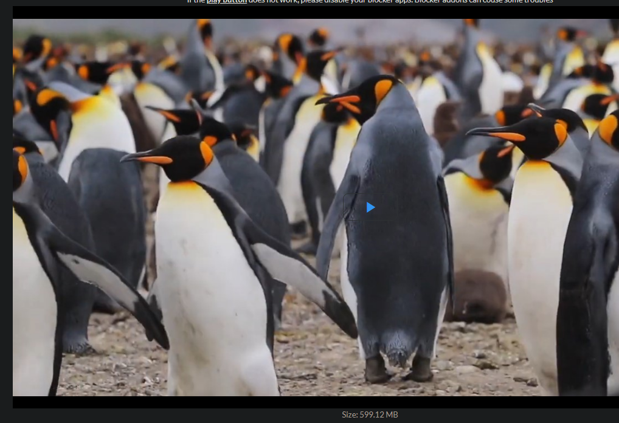Click the penguin video preview image

coord(316,207)
